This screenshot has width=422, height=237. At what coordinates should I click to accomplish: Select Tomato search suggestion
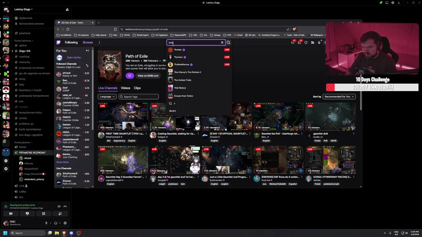[x=199, y=50]
